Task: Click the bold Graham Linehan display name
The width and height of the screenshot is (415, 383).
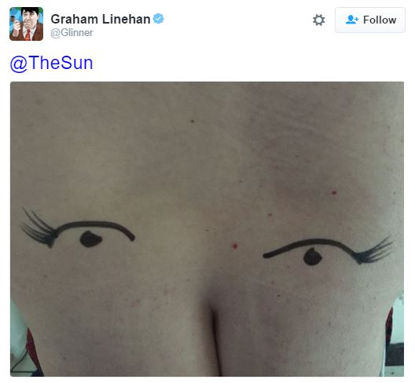Action: tap(101, 20)
